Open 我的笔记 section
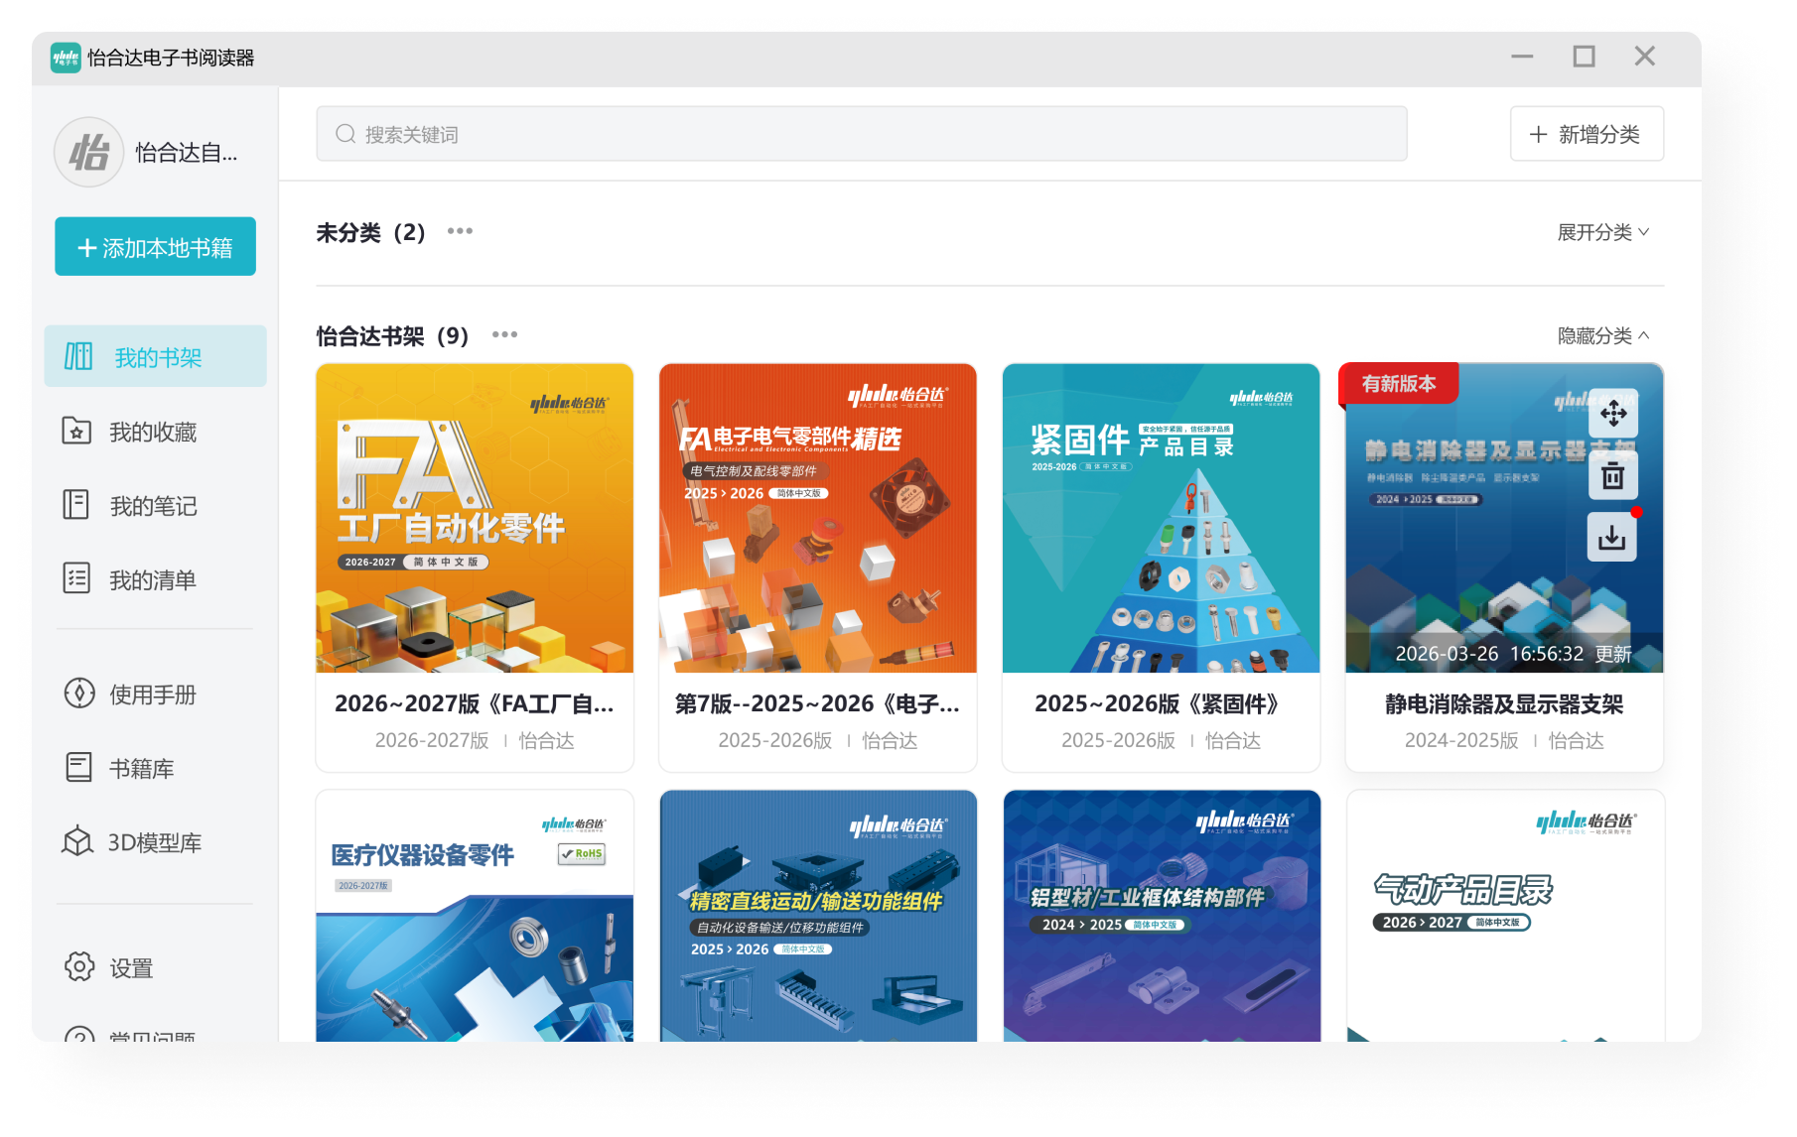This screenshot has height=1137, width=1797. click(x=156, y=505)
